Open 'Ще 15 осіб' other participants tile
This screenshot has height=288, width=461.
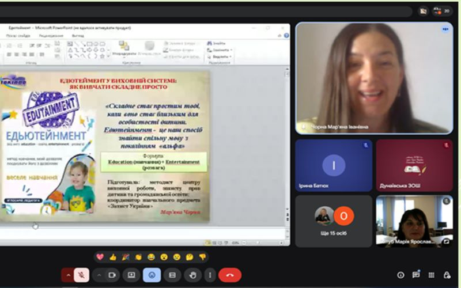(334, 221)
